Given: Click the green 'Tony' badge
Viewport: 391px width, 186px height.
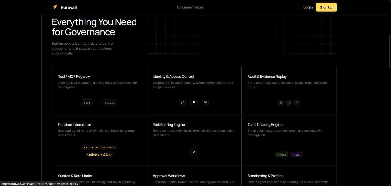Looking at the screenshot, I should click(282, 154).
